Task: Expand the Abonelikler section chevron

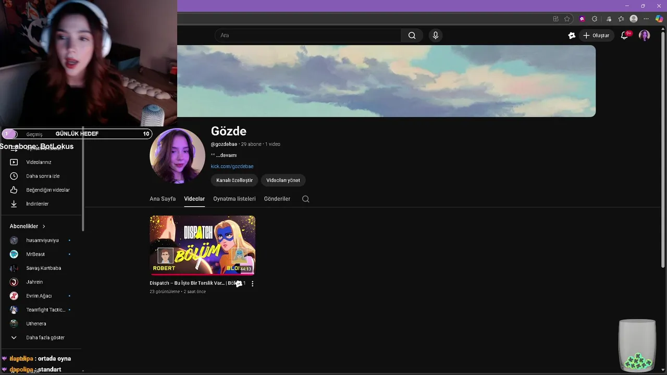Action: click(x=44, y=227)
